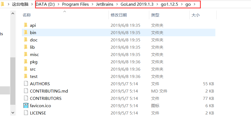Select the misc folder name
The height and width of the screenshot is (118, 251).
(34, 54)
